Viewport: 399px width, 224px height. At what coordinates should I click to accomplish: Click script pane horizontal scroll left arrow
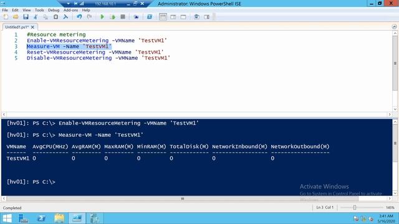[4, 114]
